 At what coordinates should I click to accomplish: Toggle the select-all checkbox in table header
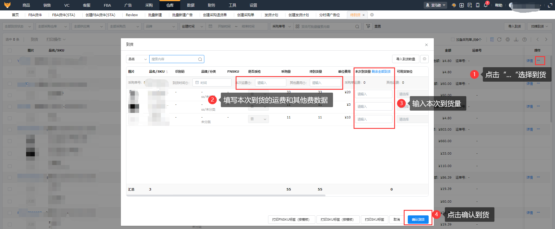tap(10, 50)
